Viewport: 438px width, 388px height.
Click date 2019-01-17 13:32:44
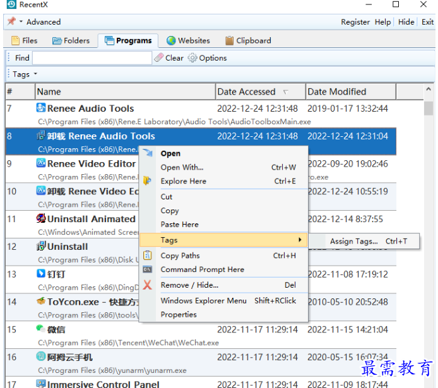click(x=348, y=109)
